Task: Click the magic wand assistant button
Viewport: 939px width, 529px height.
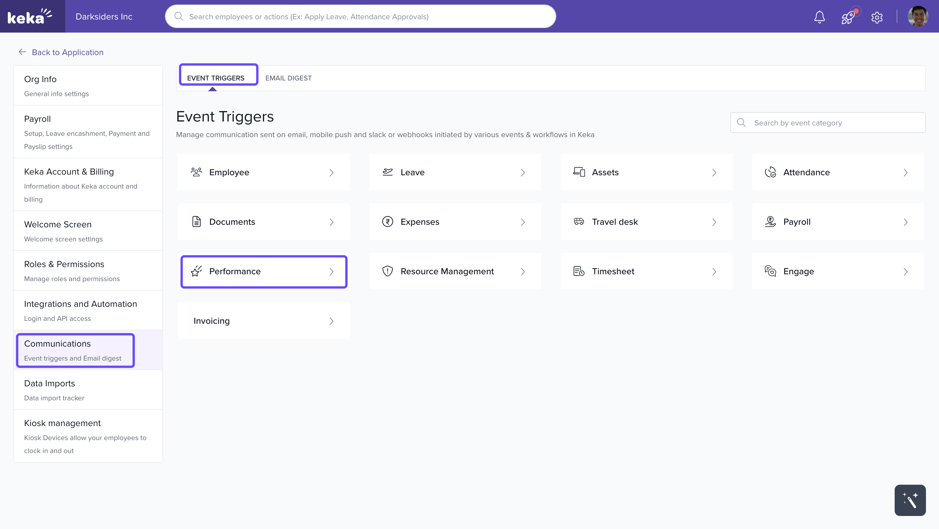Action: (909, 500)
